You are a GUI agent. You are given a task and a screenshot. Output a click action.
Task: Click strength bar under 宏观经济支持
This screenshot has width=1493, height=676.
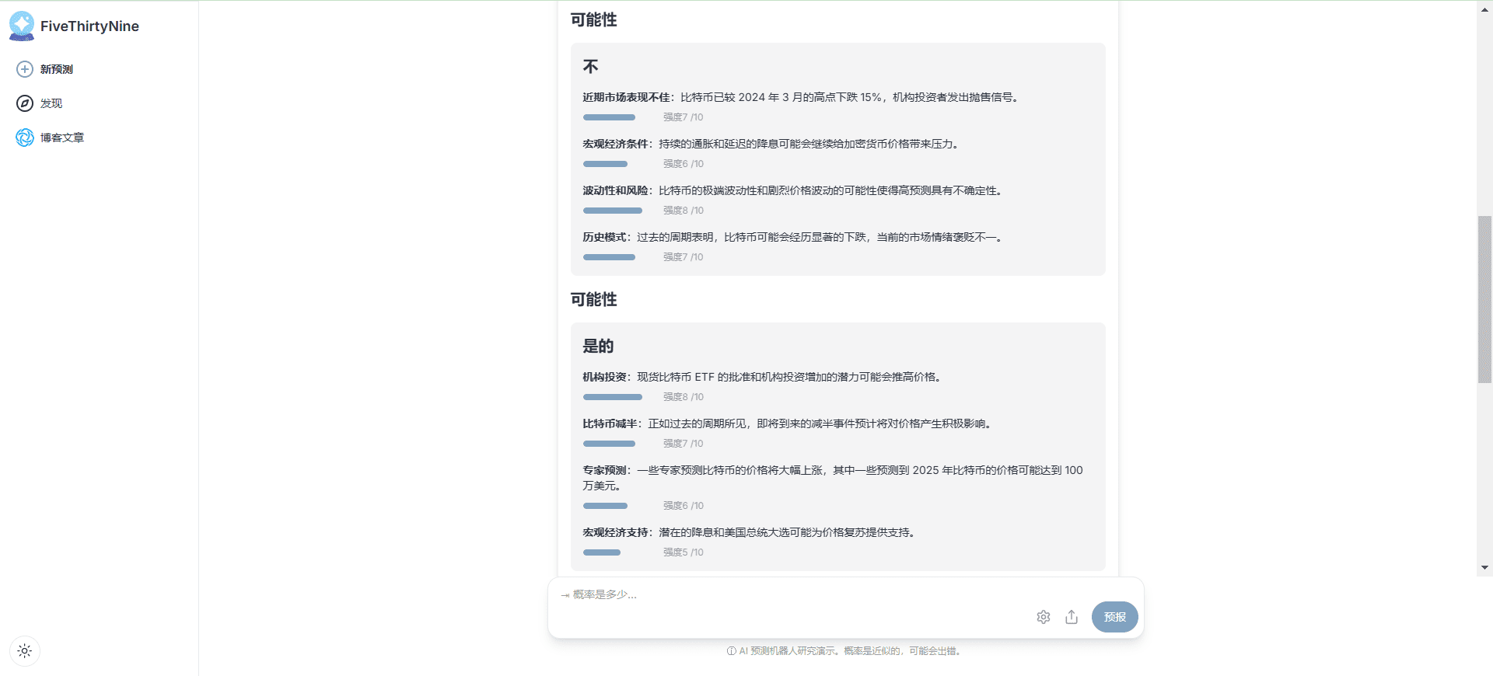click(x=602, y=552)
